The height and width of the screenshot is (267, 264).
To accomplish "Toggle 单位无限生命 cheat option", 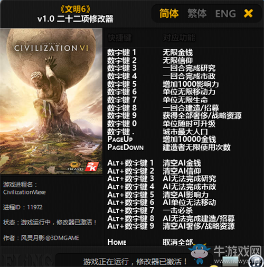I will tap(185, 100).
